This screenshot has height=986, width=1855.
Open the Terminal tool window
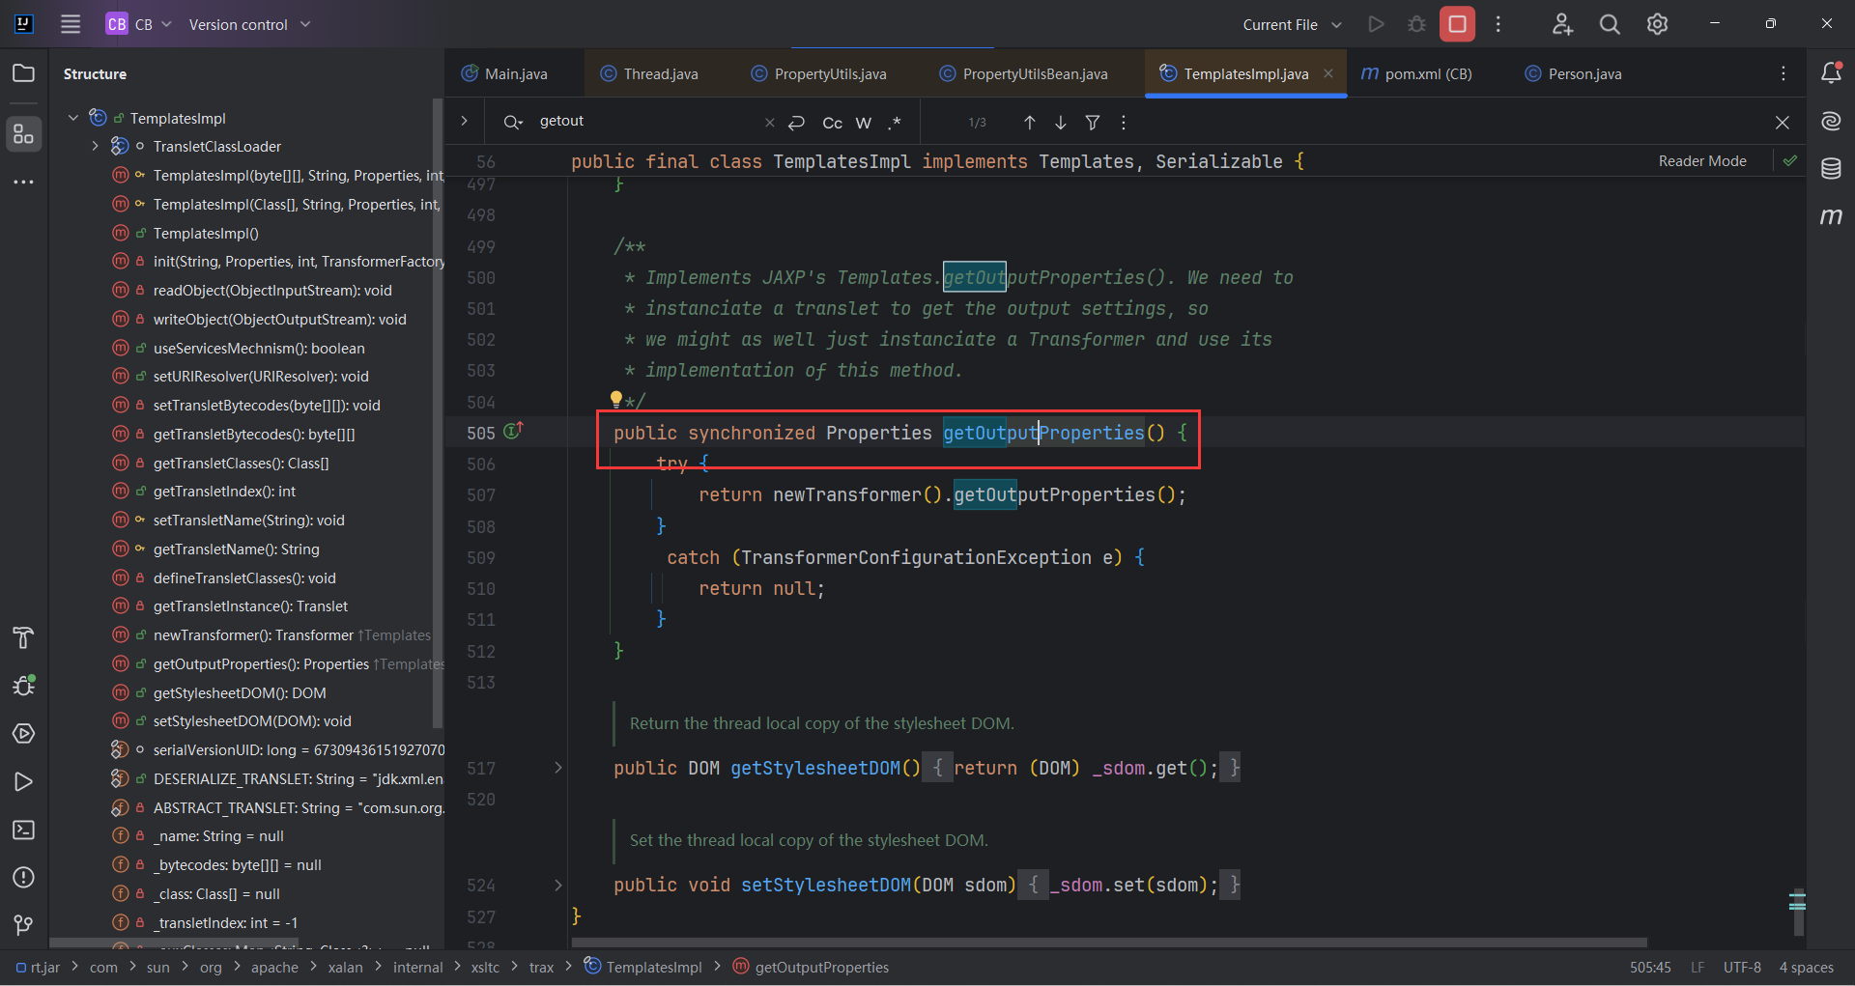[23, 830]
